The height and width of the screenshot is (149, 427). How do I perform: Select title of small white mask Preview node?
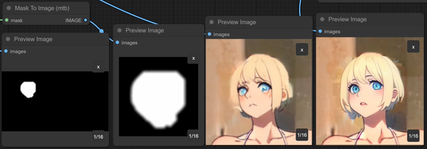(33, 39)
